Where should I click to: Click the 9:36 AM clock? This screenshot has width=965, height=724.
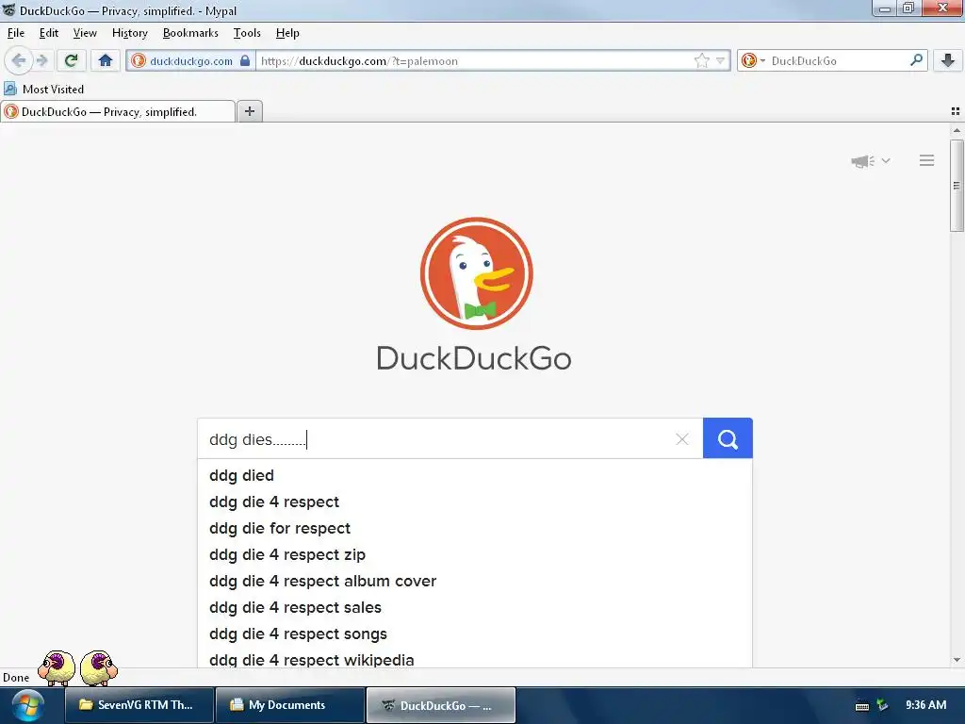coord(925,705)
